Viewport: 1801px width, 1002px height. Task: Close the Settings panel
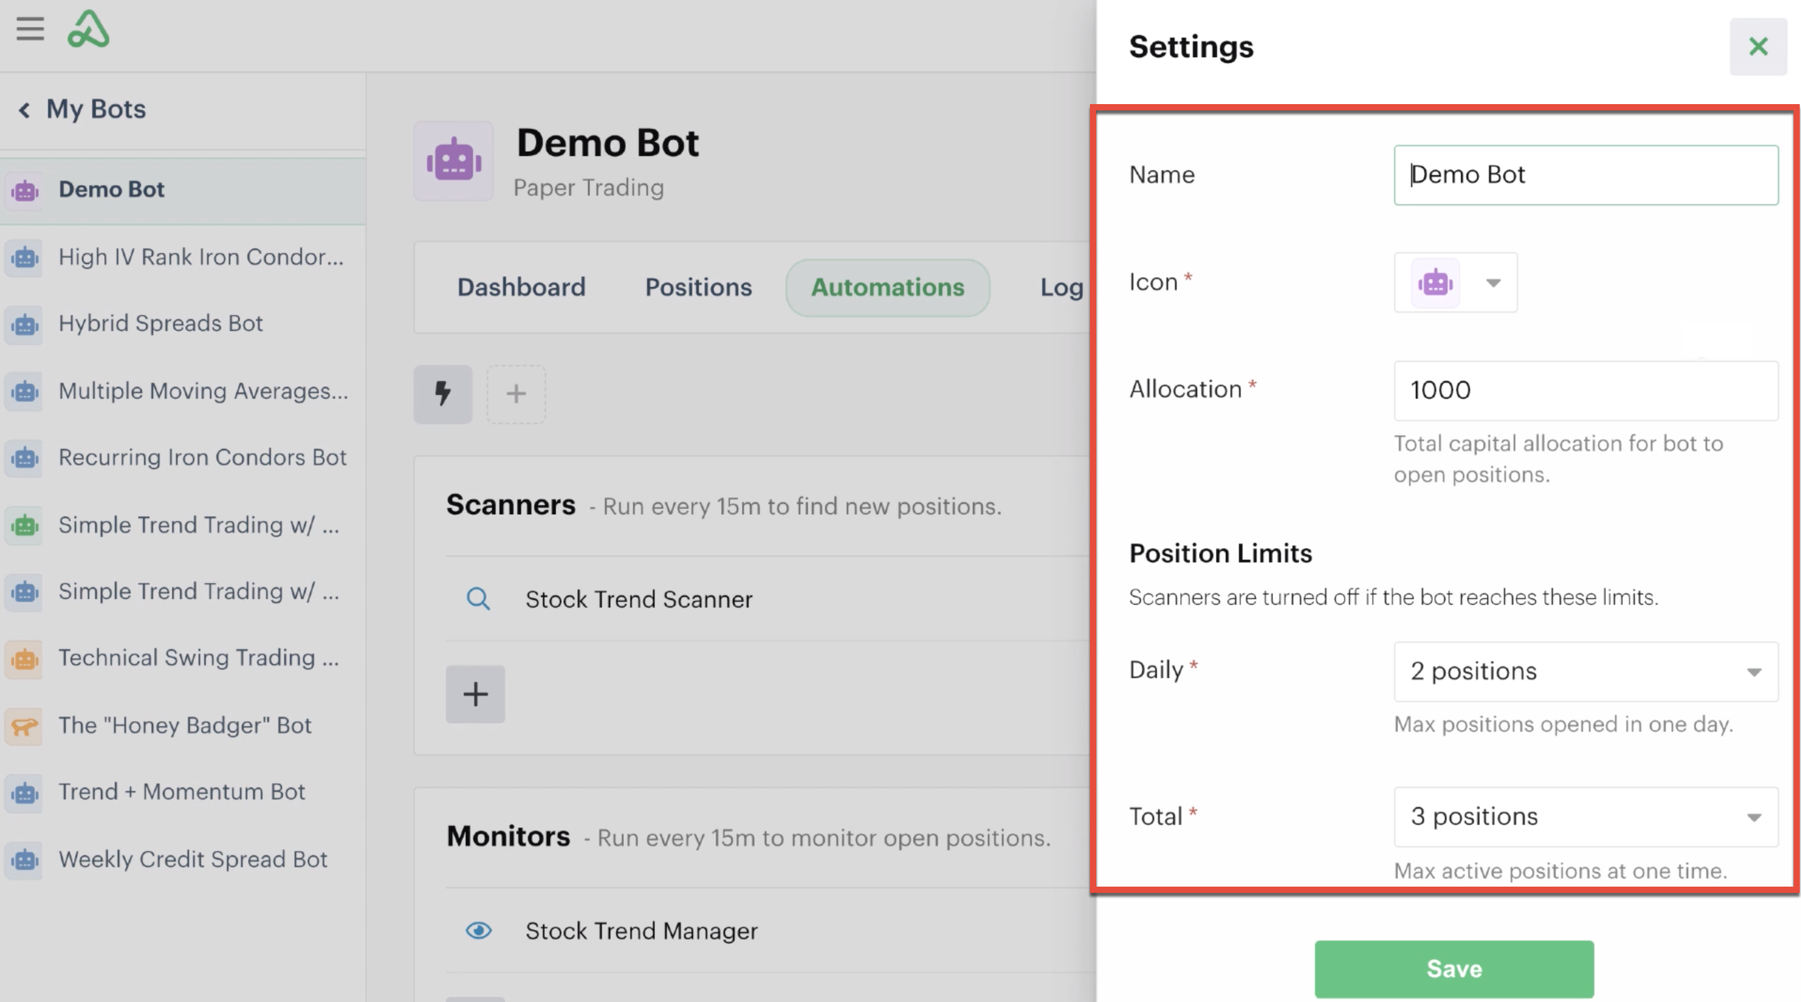pos(1758,47)
